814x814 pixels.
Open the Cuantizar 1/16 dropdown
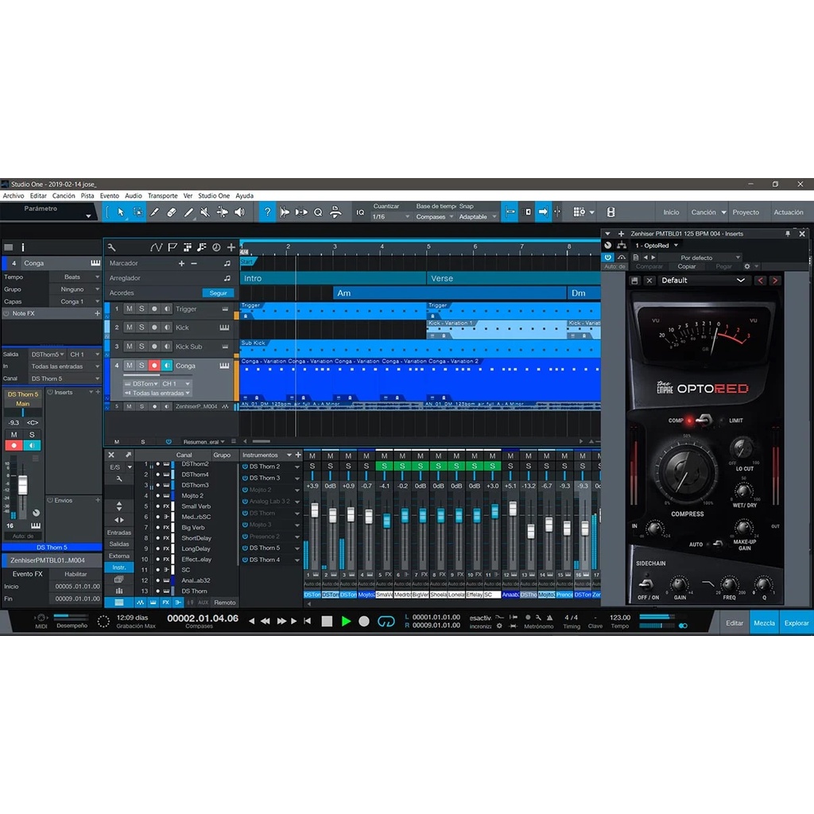[x=390, y=216]
